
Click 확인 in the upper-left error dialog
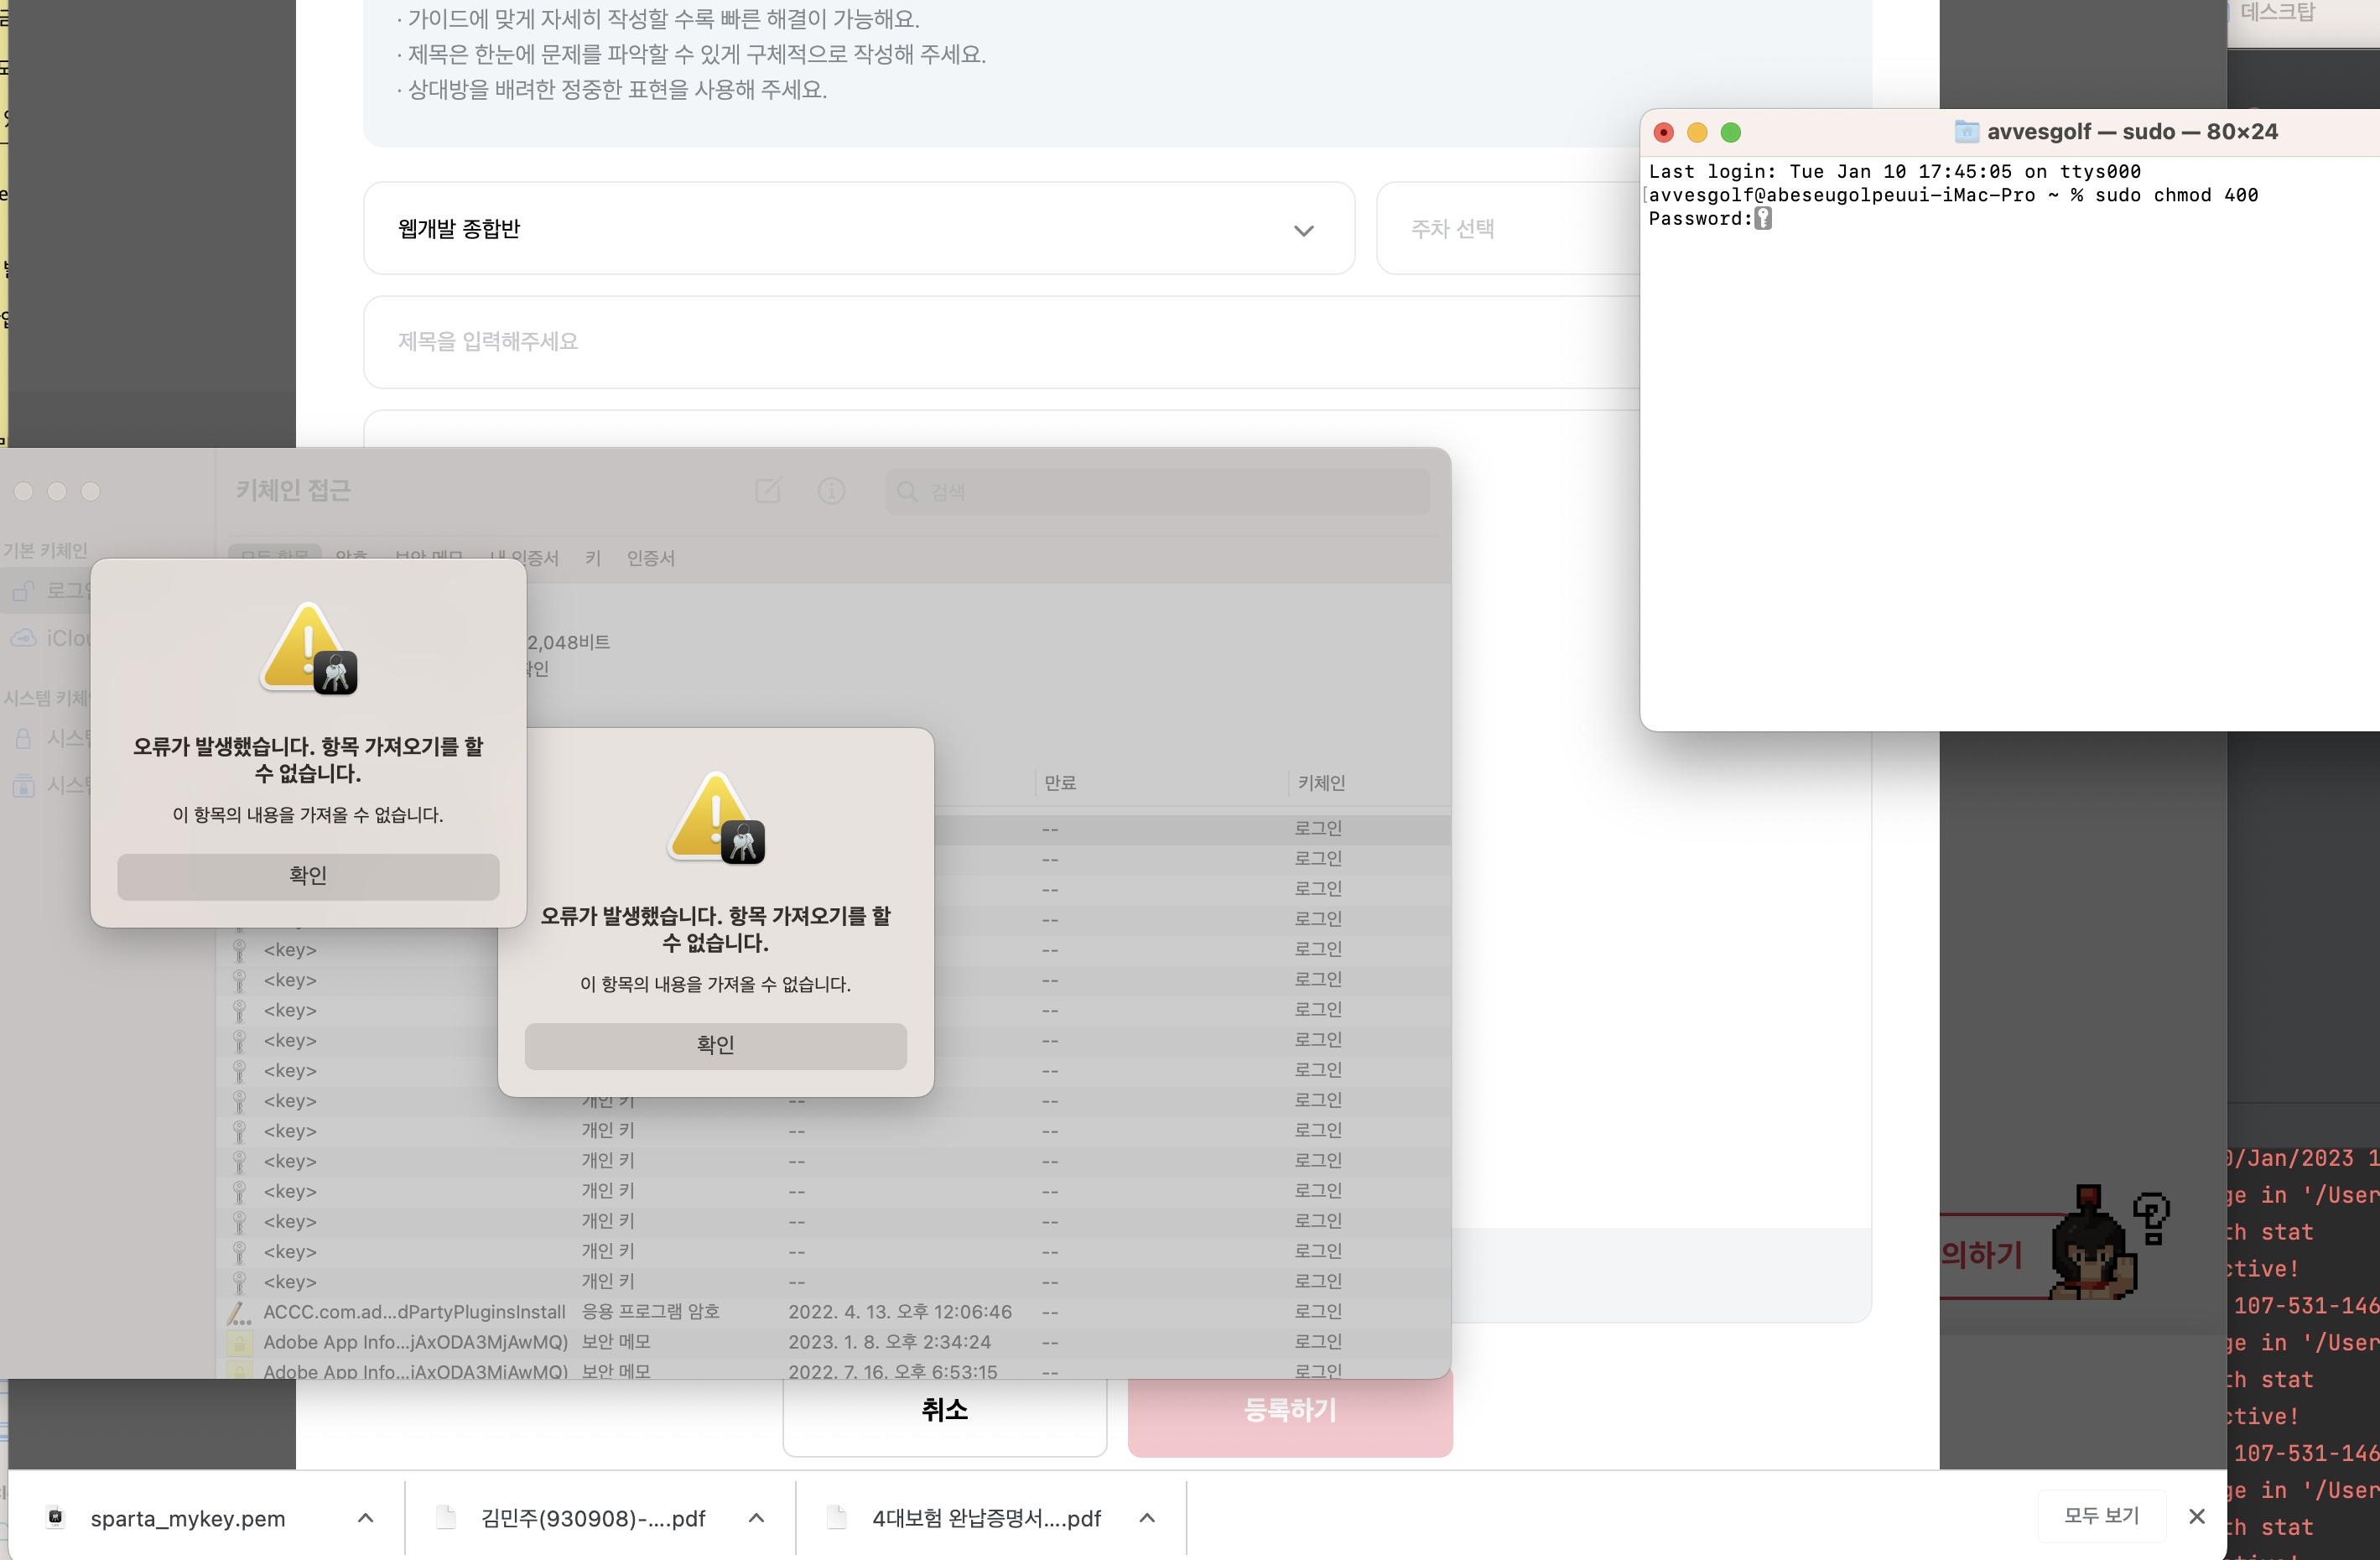pyautogui.click(x=308, y=876)
